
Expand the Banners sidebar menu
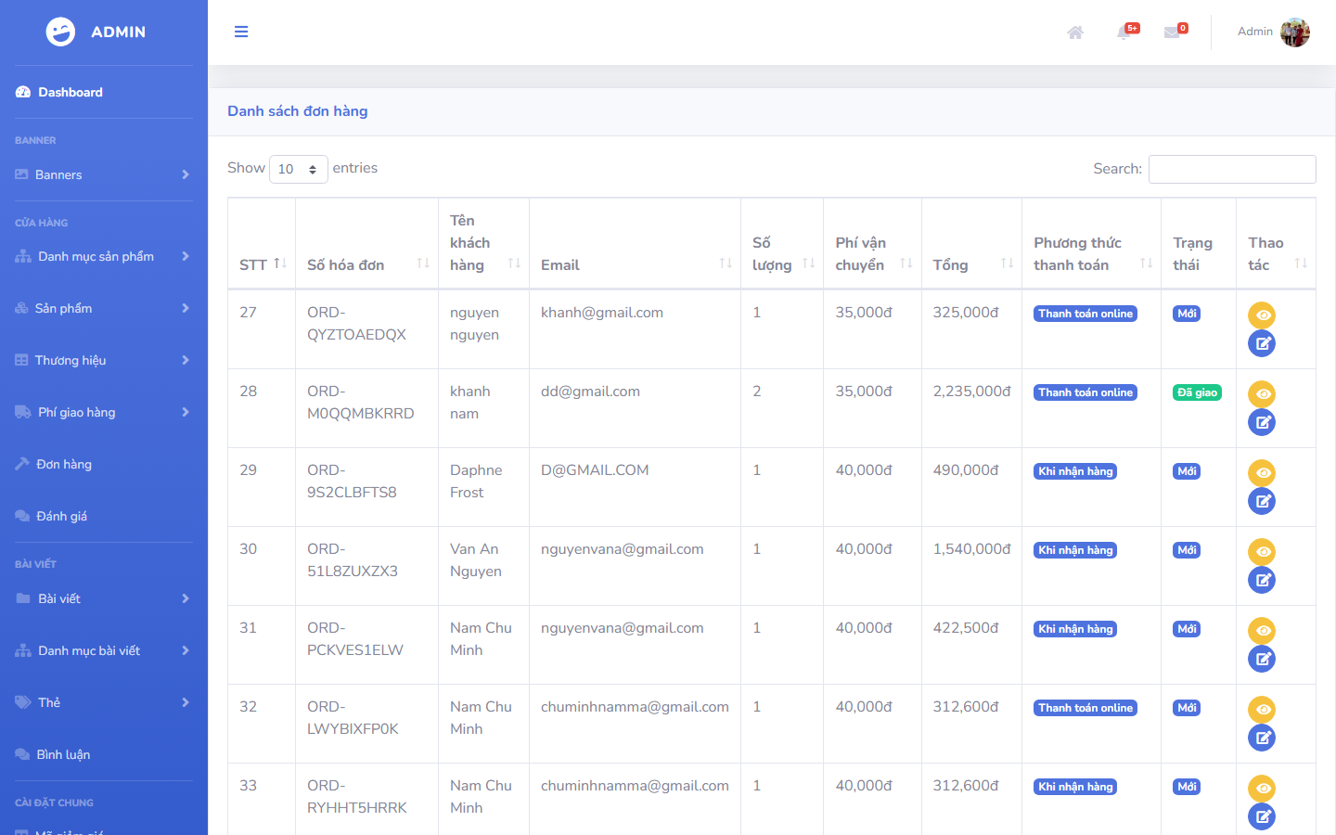click(x=104, y=174)
